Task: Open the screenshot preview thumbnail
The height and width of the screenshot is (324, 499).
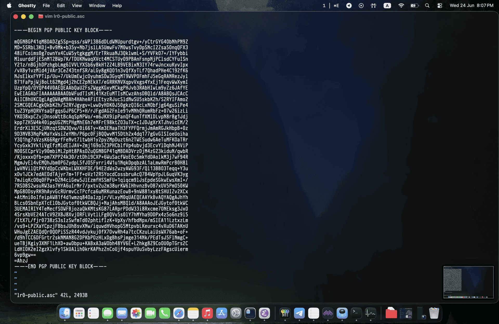Action: 468,282
